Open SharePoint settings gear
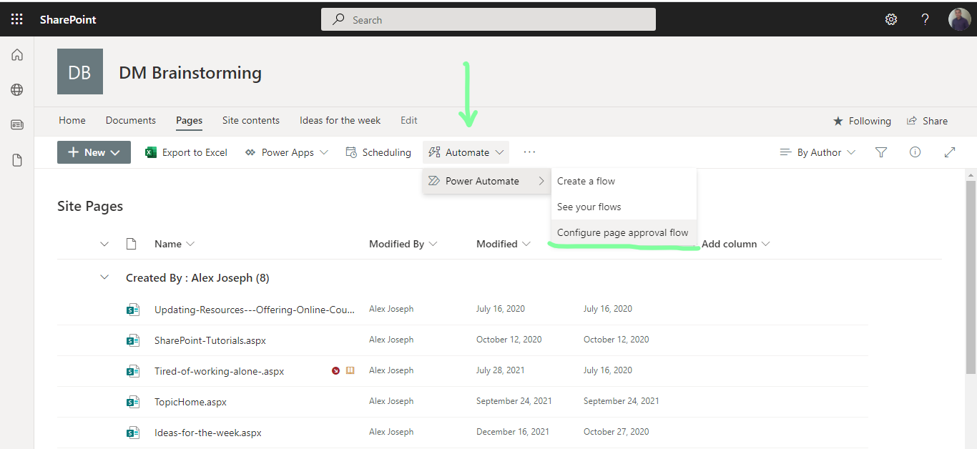The height and width of the screenshot is (449, 977). pyautogui.click(x=891, y=19)
